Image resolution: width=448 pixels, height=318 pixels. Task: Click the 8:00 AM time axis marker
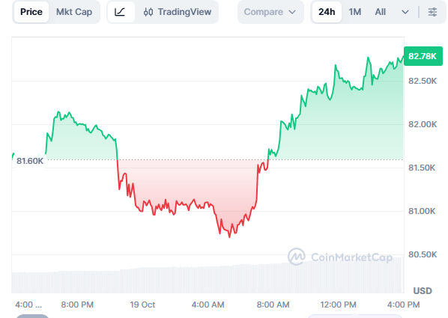pyautogui.click(x=273, y=305)
